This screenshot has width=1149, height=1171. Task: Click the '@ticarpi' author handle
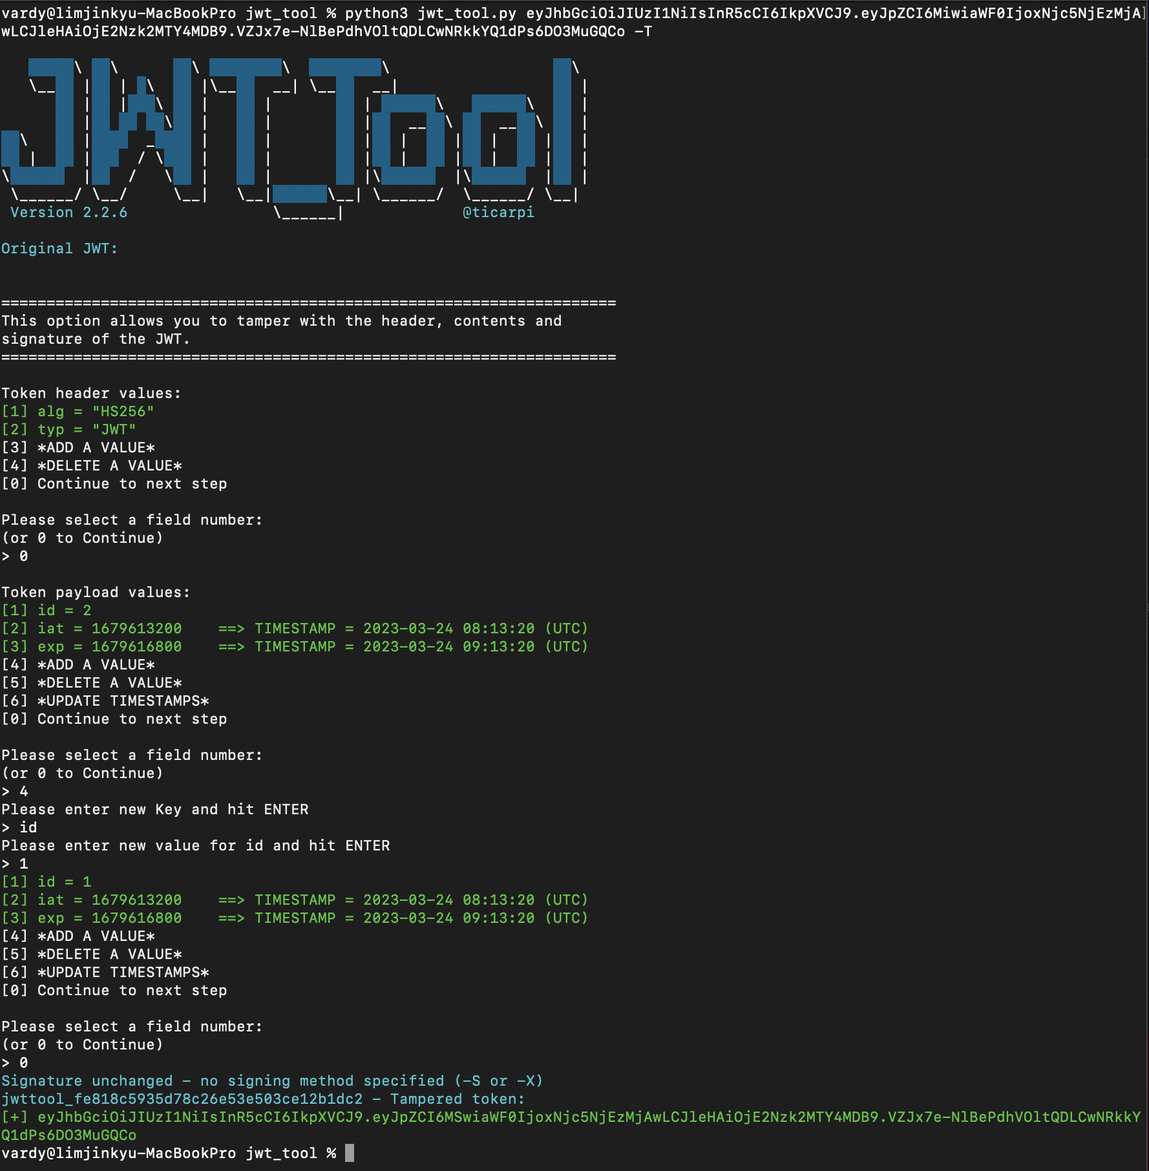click(x=498, y=213)
